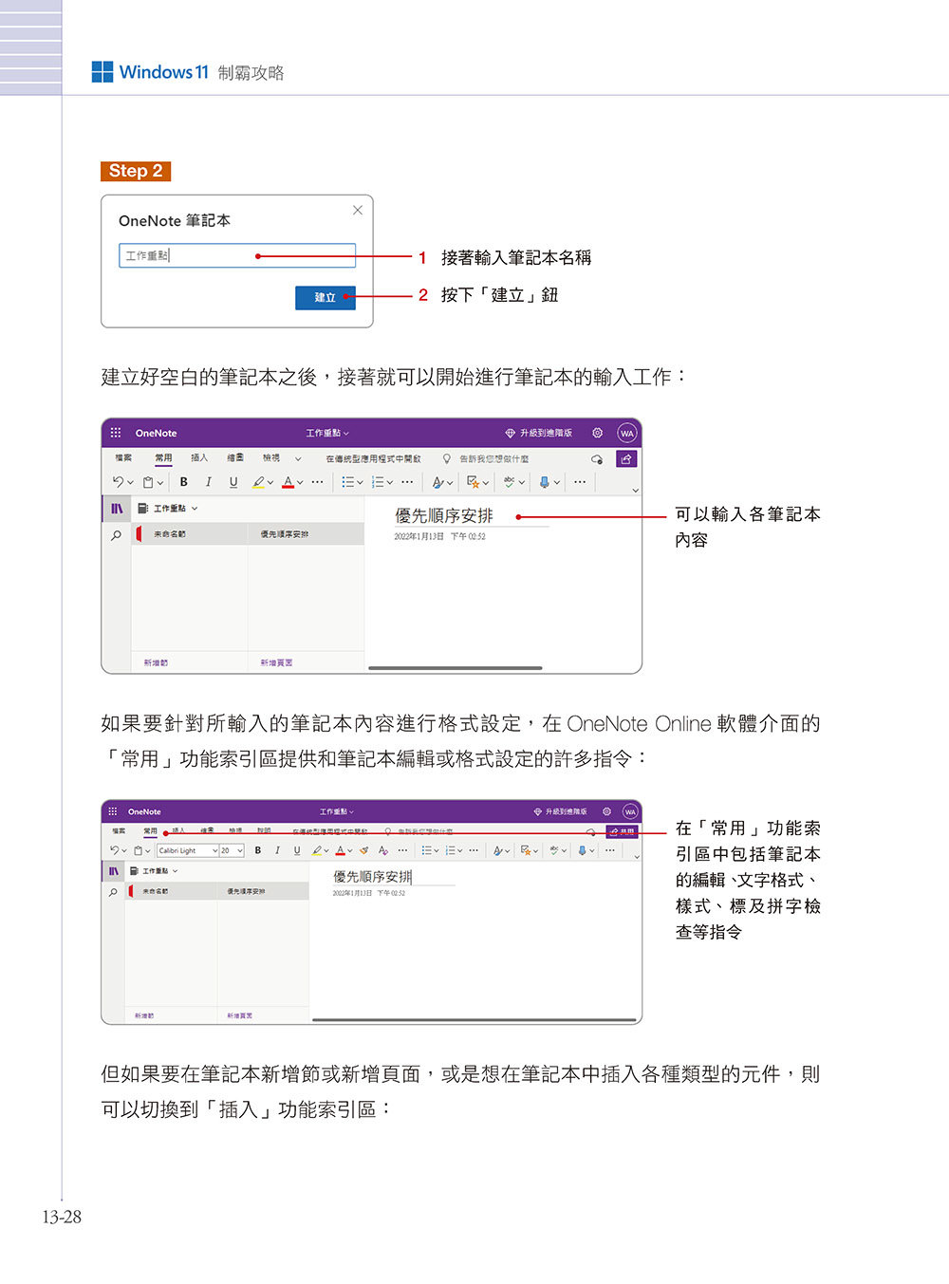Open the app launcher in the second OneNote screenshot
This screenshot has height=1284, width=949.
click(x=113, y=811)
